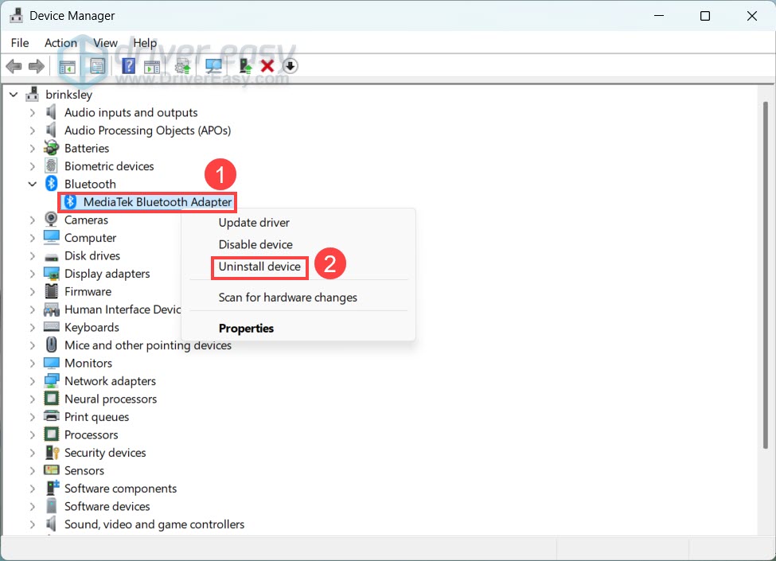
Task: Click the Keyboards icon
Action: click(51, 326)
